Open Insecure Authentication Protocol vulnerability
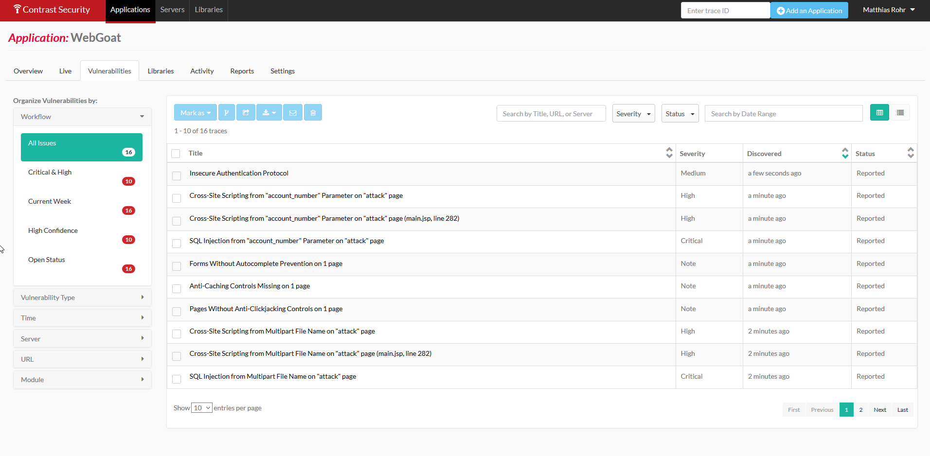The image size is (930, 456). [x=239, y=173]
